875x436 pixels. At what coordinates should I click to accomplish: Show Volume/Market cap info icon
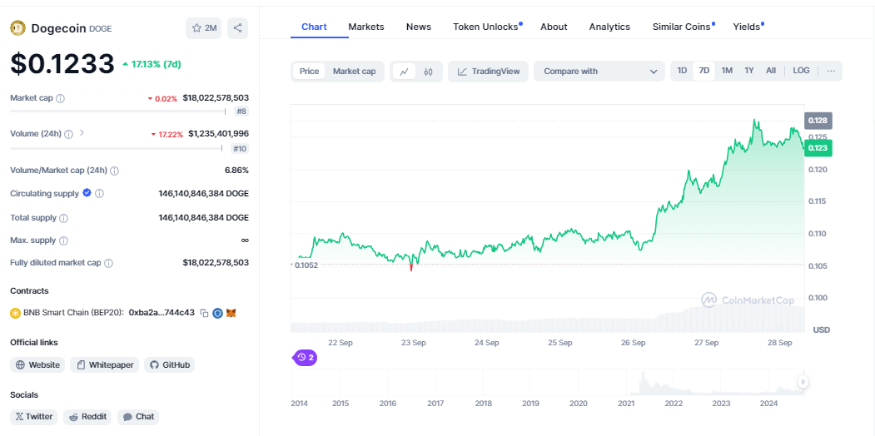[114, 171]
